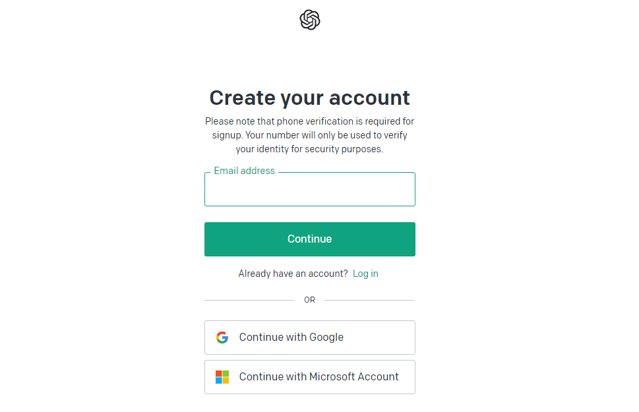
Task: Click the 'identity for security purposes' text line
Action: (x=309, y=149)
